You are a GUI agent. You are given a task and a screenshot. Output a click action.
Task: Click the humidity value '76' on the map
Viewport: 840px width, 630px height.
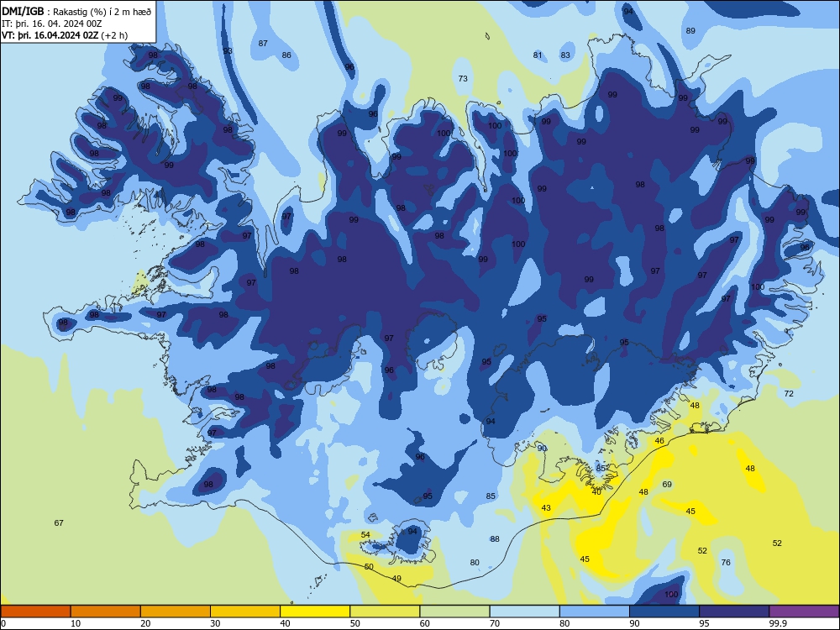click(x=726, y=562)
